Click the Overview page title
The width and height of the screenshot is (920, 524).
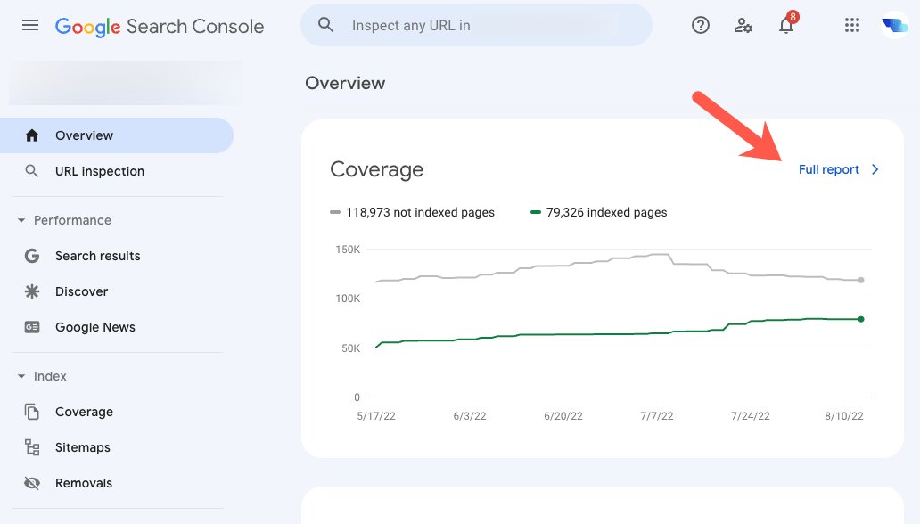(x=345, y=84)
